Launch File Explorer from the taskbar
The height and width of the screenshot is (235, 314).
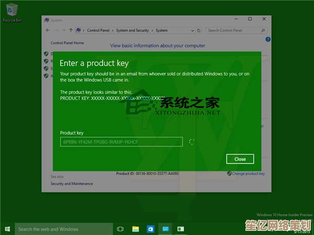[x=136, y=229]
